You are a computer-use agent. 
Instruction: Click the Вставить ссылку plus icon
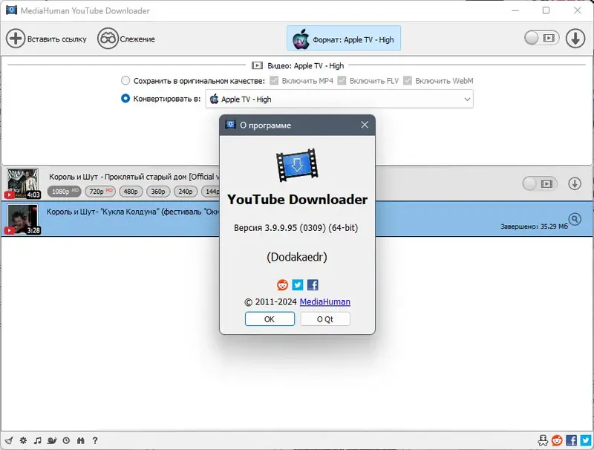16,39
